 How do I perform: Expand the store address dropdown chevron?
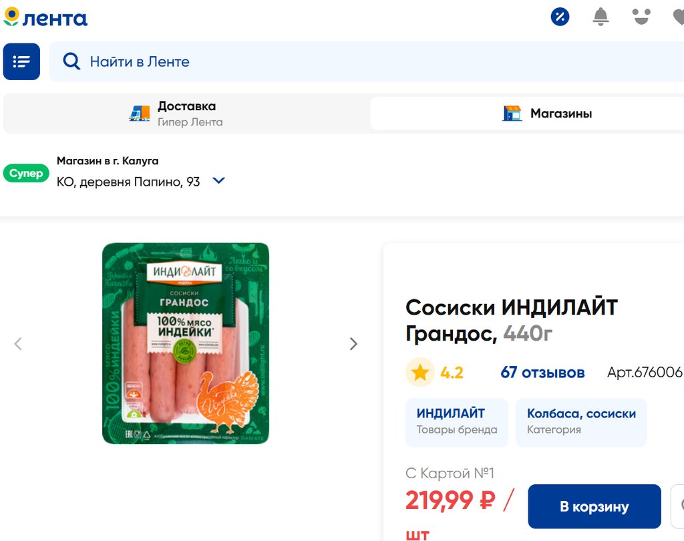(x=218, y=180)
